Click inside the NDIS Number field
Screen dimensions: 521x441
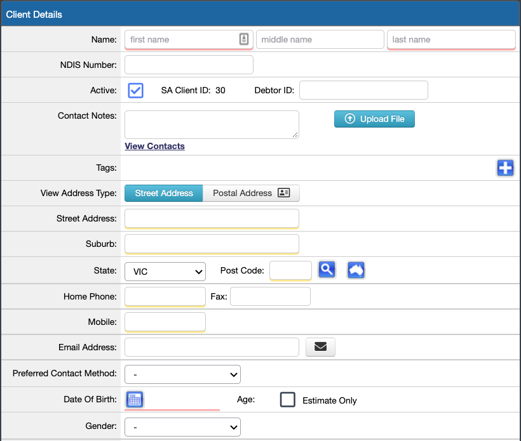pos(189,64)
